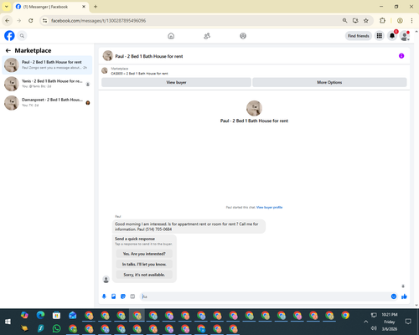Image resolution: width=419 pixels, height=335 pixels.
Task: Close the Messenger | Facebook tab
Action: [x=84, y=7]
